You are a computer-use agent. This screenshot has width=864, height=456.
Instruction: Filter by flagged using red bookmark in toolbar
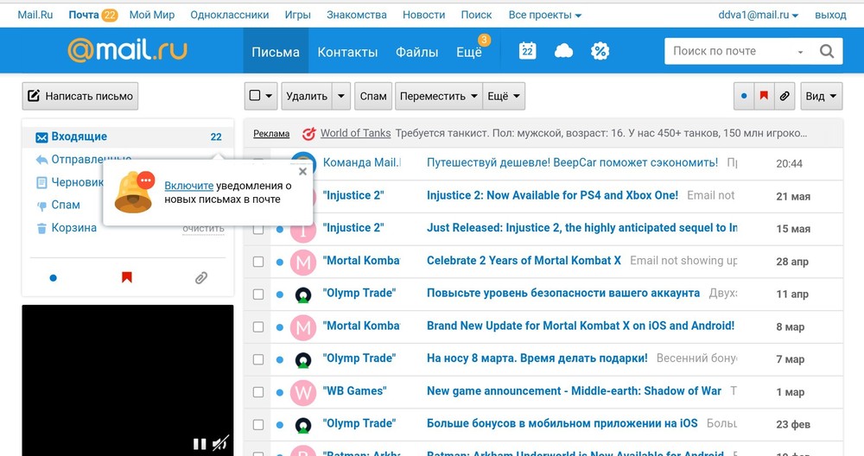764,96
